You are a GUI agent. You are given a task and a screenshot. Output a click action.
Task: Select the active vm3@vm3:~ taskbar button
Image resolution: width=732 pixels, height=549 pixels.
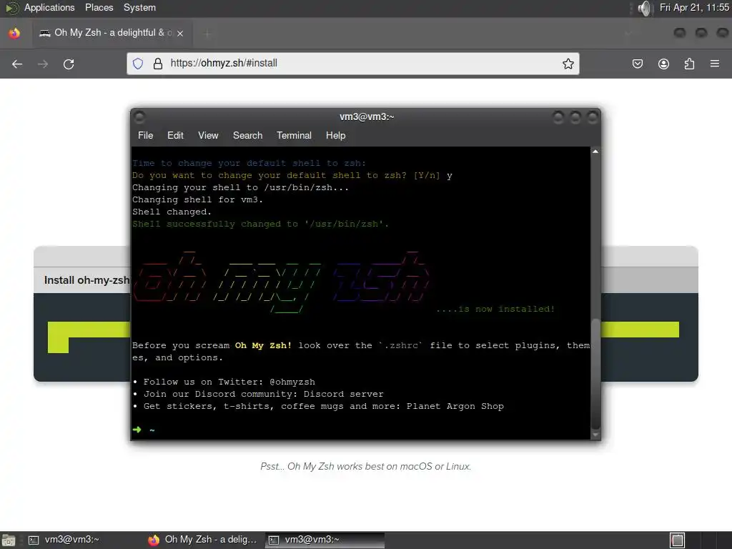pyautogui.click(x=325, y=540)
